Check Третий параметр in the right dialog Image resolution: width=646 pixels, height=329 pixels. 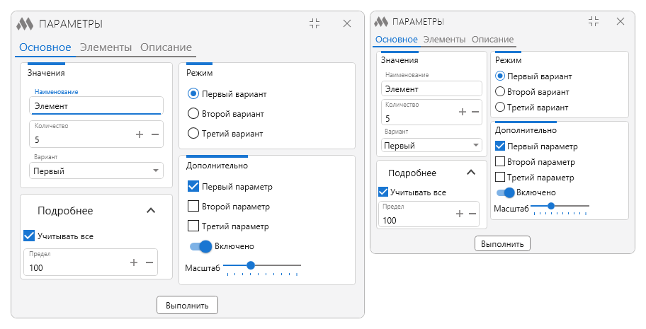534,178
